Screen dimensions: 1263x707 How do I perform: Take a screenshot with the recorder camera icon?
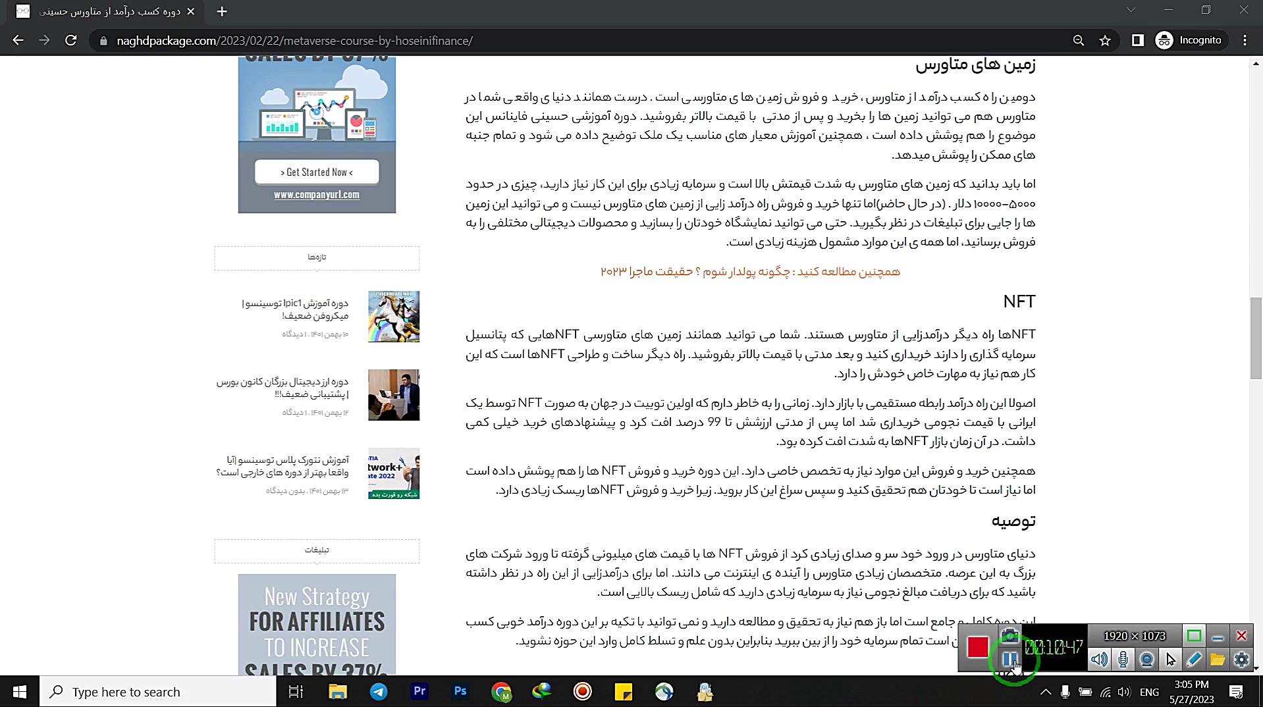[1009, 635]
